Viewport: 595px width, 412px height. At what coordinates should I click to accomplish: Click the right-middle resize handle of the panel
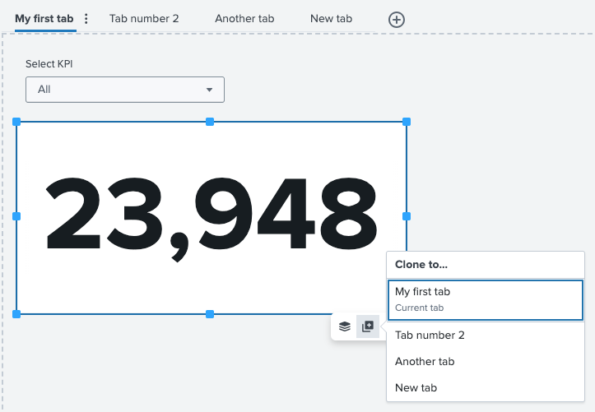click(x=407, y=216)
